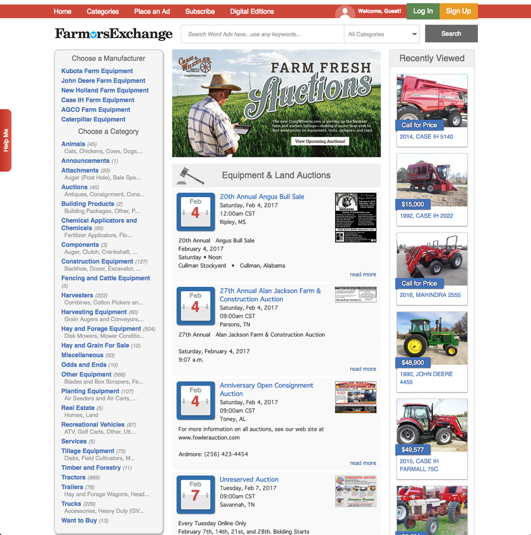The height and width of the screenshot is (535, 531).
Task: Click the Feb 4 calendar icon for Angus Bull Sale
Action: point(196,212)
